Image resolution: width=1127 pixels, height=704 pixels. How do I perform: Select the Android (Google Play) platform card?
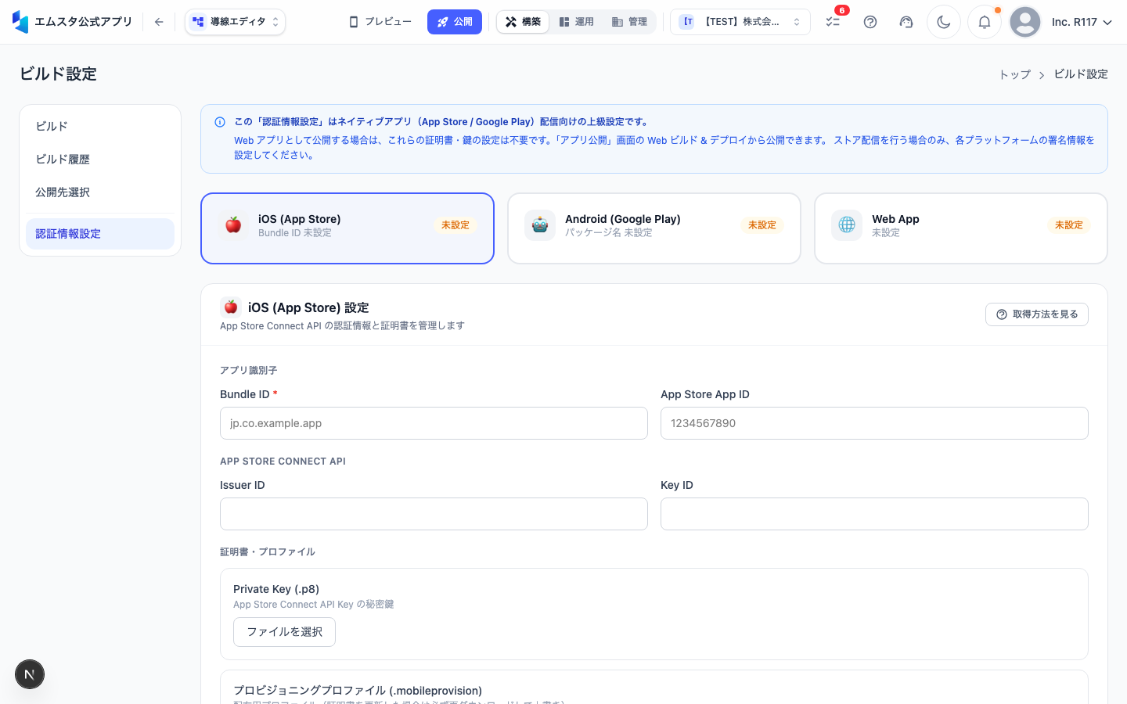click(654, 228)
